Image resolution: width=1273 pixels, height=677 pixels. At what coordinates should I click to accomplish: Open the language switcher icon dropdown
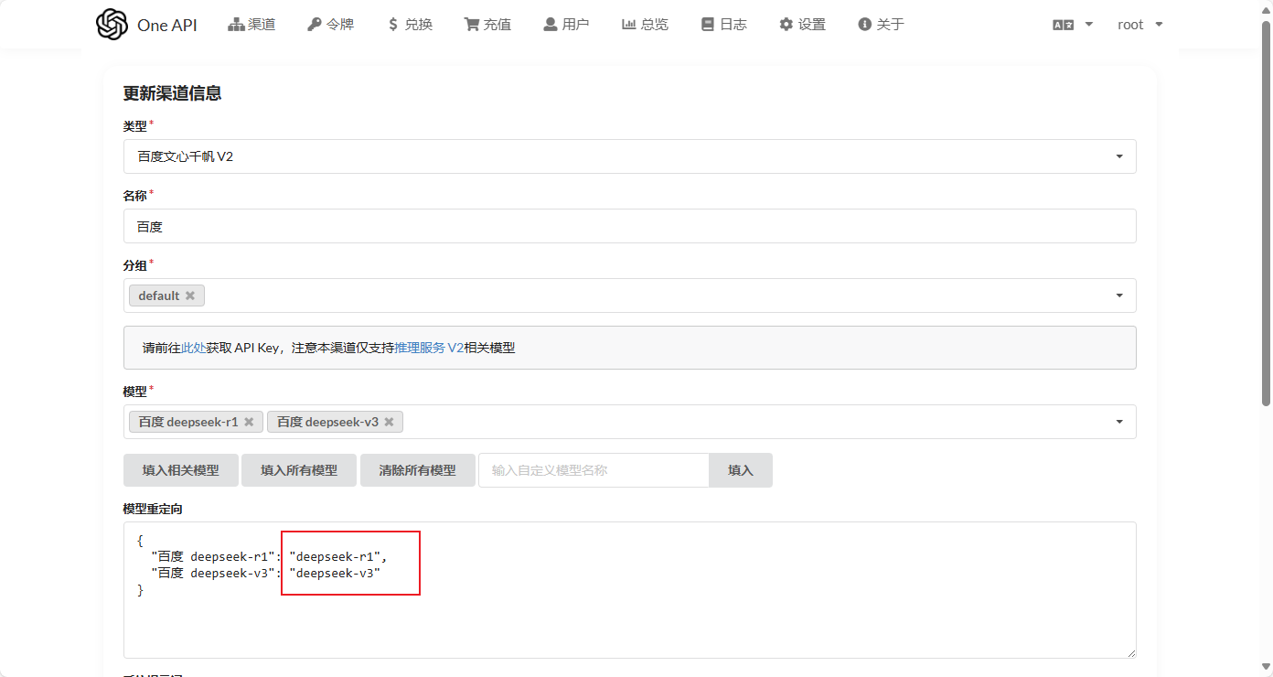point(1072,25)
